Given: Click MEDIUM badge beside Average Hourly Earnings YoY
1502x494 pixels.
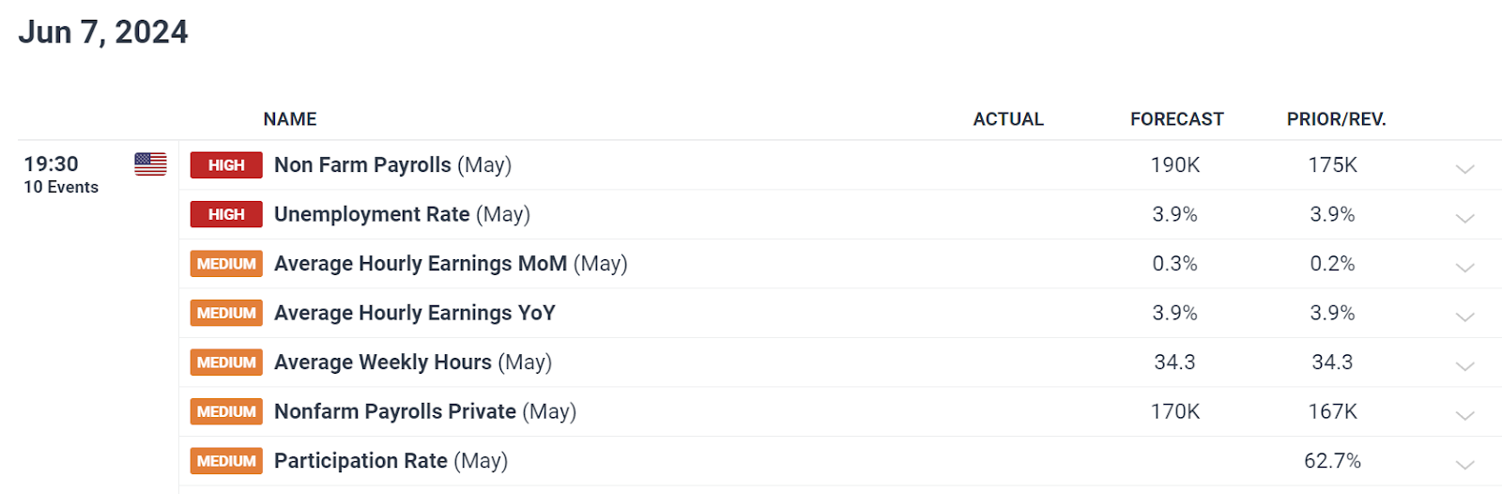Looking at the screenshot, I should (x=226, y=313).
